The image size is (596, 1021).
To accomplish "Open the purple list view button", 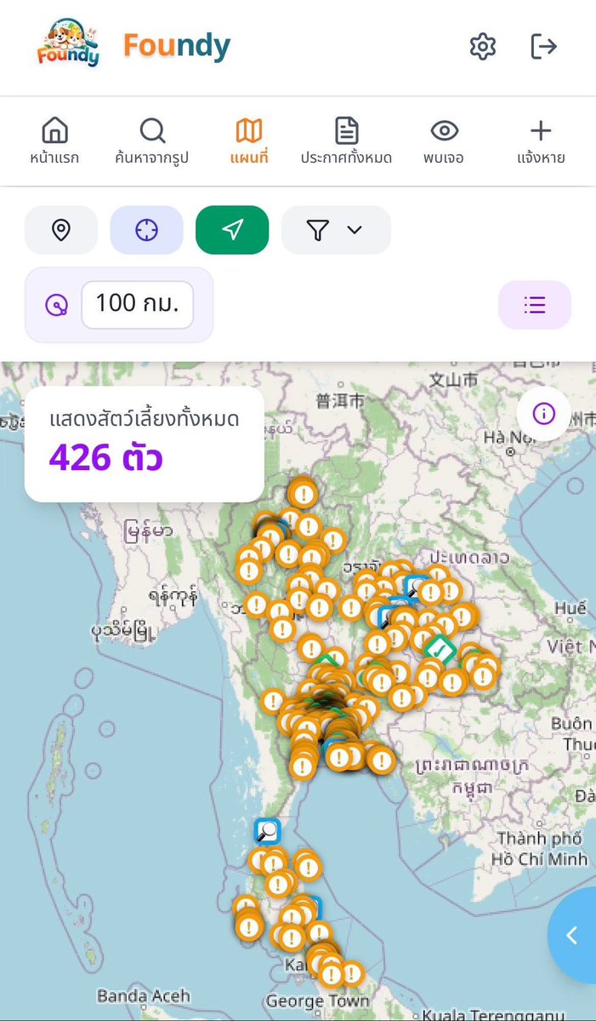I will tap(534, 305).
